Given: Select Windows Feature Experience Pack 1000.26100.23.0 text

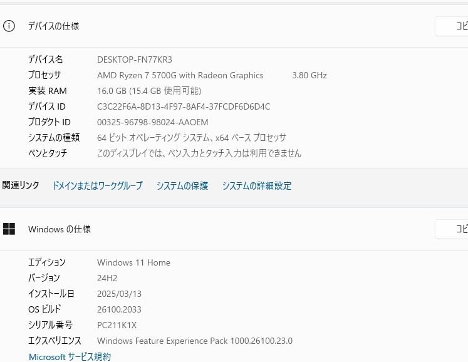Looking at the screenshot, I should click(x=195, y=341).
